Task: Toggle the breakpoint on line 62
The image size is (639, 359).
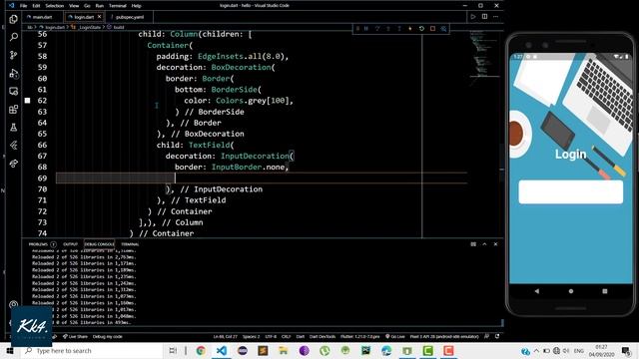Action: pyautogui.click(x=27, y=101)
